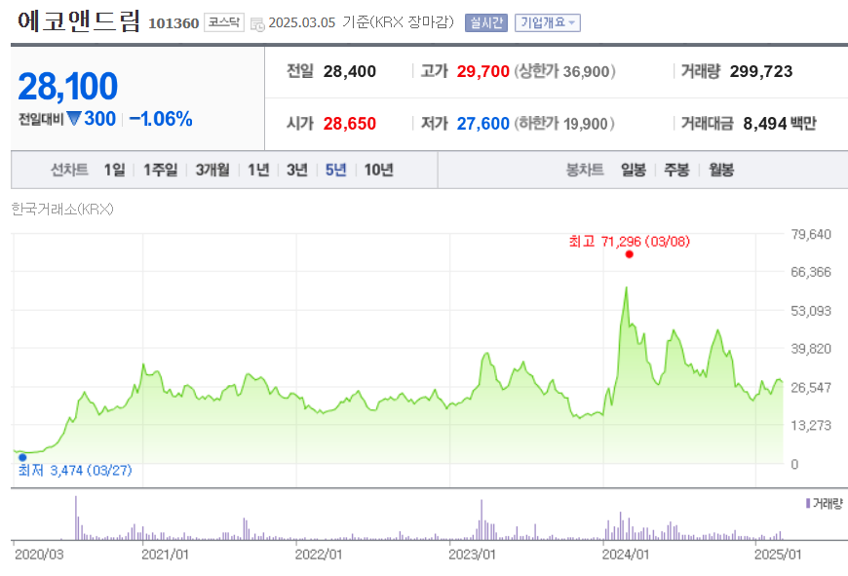This screenshot has height=576, width=848.
Task: Click the 26,547 y-axis value
Action: click(811, 388)
